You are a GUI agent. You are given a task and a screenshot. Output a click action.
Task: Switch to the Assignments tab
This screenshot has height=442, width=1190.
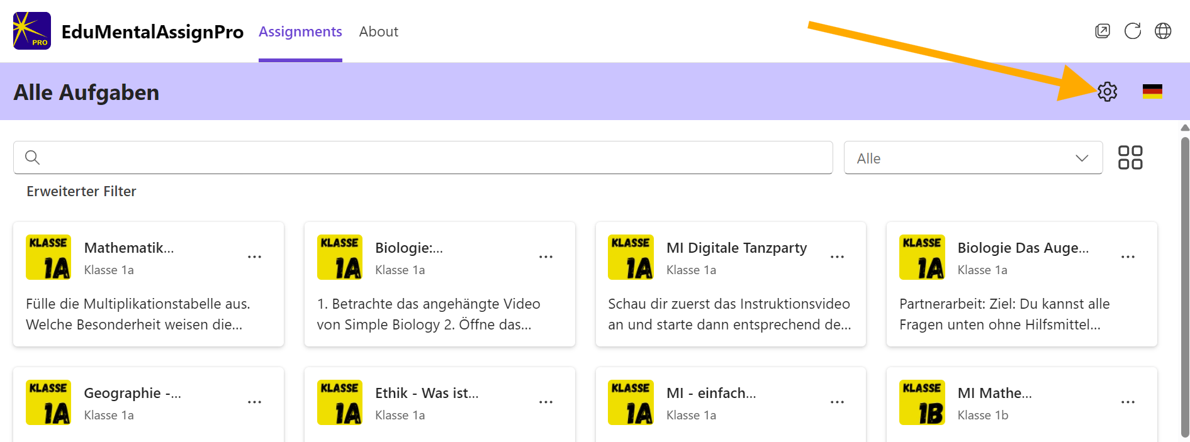tap(300, 31)
